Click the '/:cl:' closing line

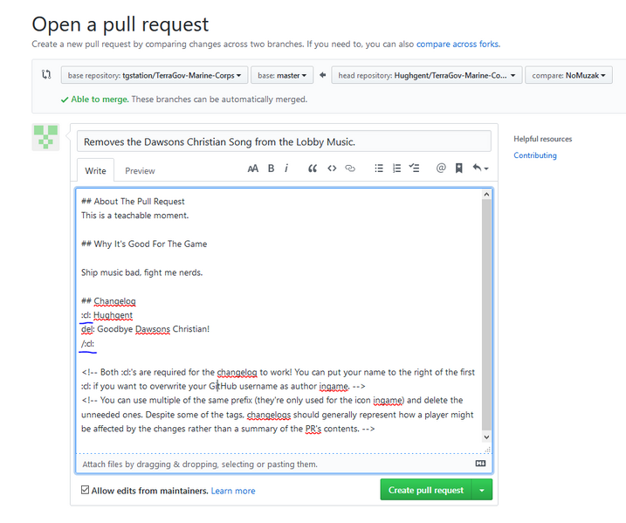(88, 343)
